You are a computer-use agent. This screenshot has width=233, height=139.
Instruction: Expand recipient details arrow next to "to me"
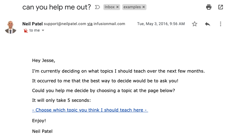43,30
